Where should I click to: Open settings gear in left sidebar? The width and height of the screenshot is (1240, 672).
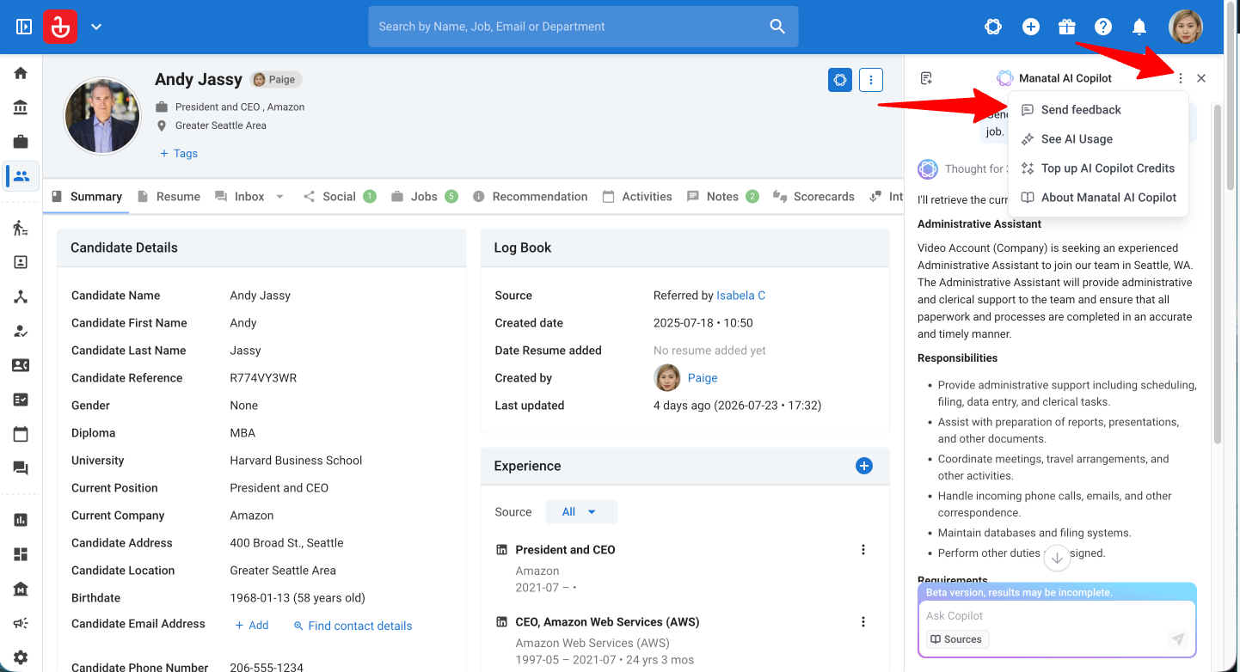(21, 657)
